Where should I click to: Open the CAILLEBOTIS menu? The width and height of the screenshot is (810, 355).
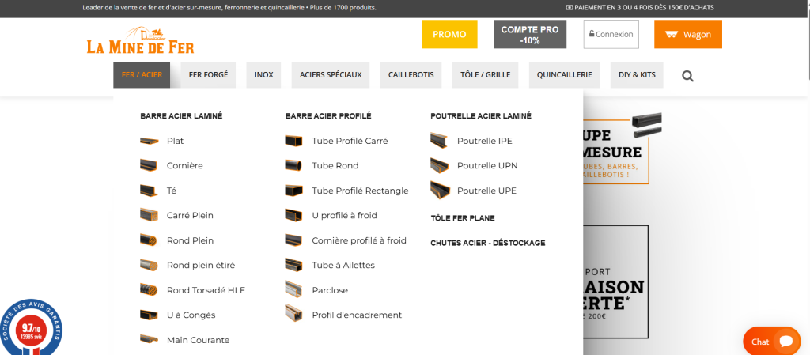tap(411, 75)
